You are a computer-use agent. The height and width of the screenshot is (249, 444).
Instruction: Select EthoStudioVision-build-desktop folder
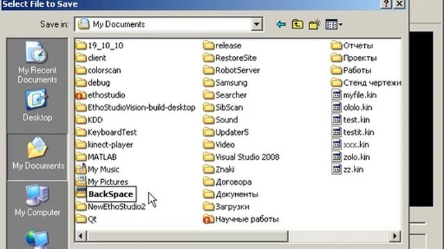pos(136,108)
